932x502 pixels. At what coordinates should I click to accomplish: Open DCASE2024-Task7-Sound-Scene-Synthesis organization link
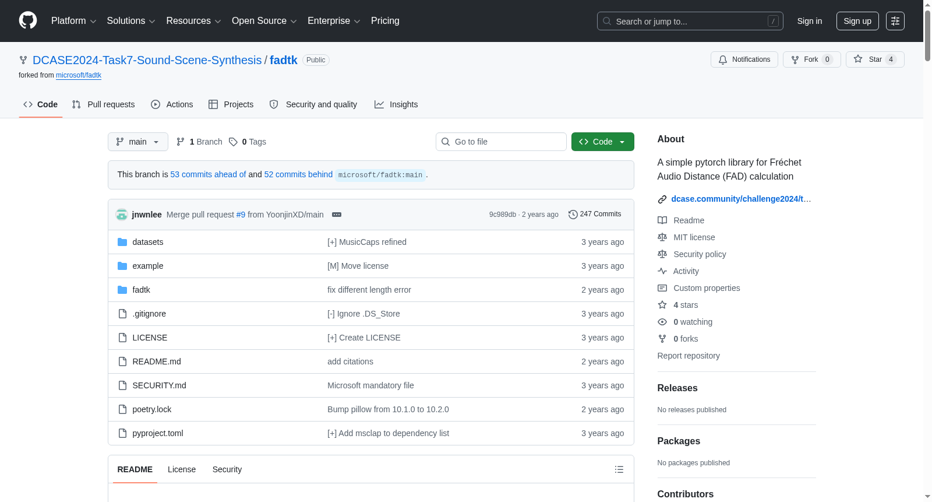point(147,60)
